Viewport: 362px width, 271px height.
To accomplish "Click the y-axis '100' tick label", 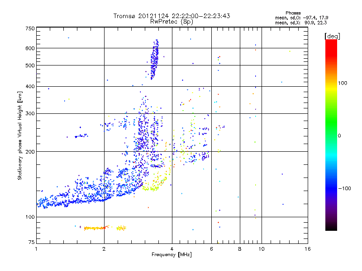I will click(x=30, y=217).
